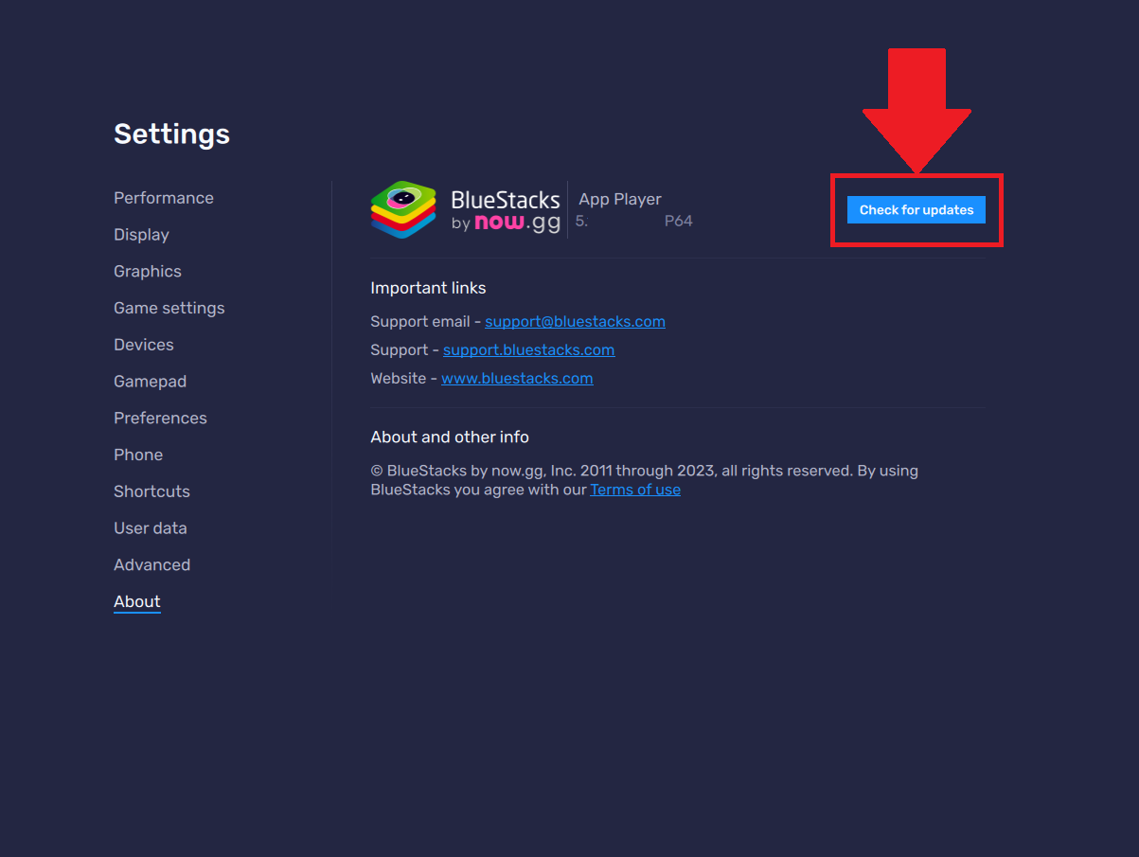Open the Performance settings section
1139x857 pixels.
[164, 198]
